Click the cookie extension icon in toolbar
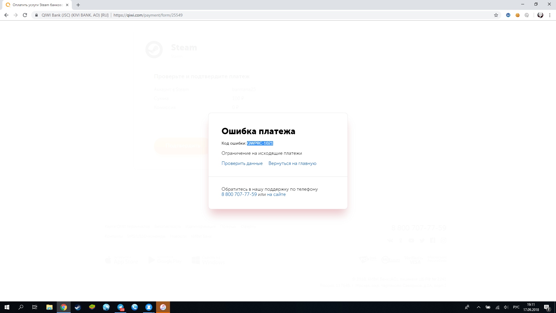This screenshot has width=556, height=313. pos(517,15)
